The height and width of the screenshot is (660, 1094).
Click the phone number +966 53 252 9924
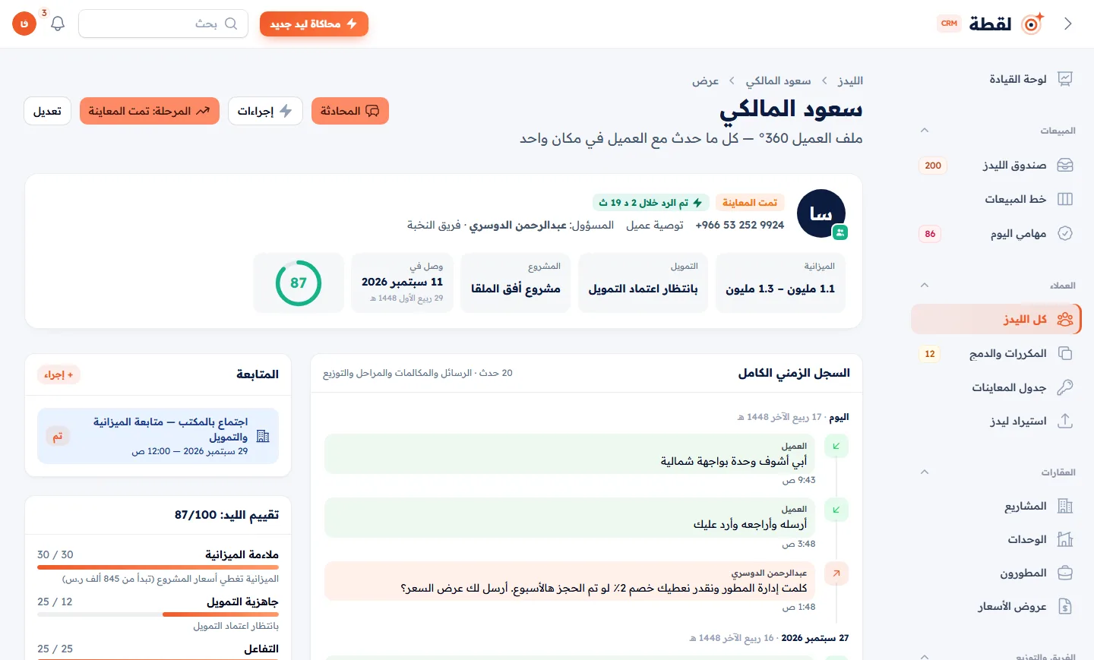[x=740, y=225]
